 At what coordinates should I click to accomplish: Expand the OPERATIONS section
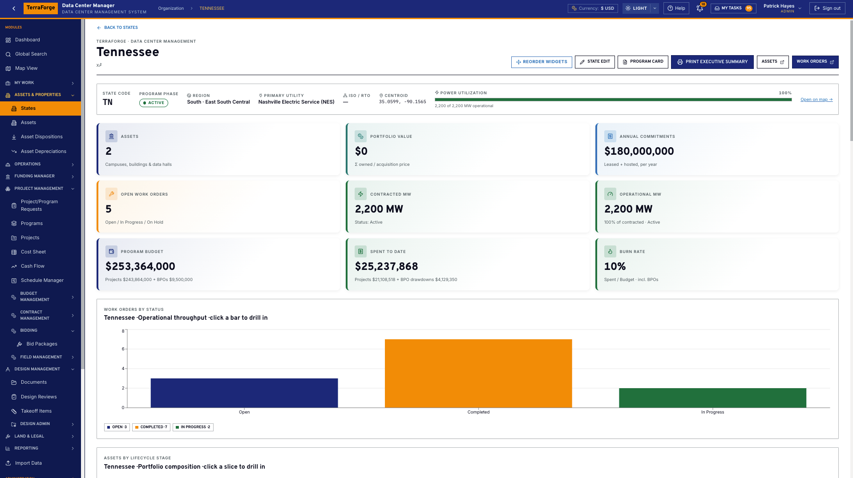pos(40,164)
